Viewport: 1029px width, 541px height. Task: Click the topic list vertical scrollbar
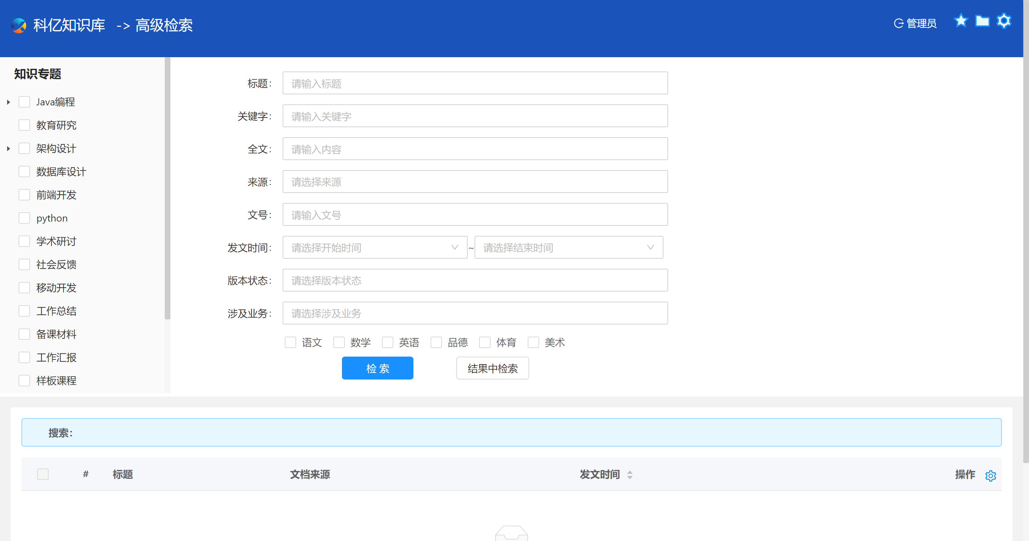[x=167, y=188]
